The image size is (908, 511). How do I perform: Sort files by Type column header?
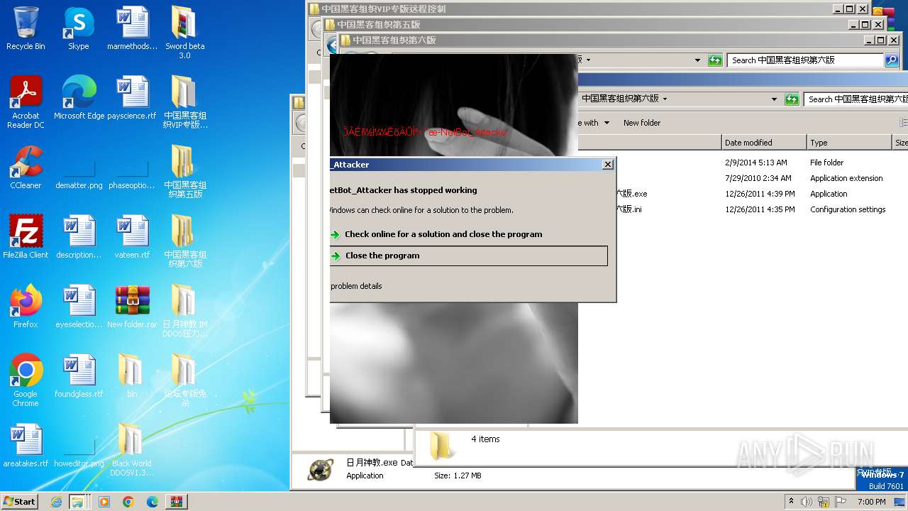tap(849, 143)
